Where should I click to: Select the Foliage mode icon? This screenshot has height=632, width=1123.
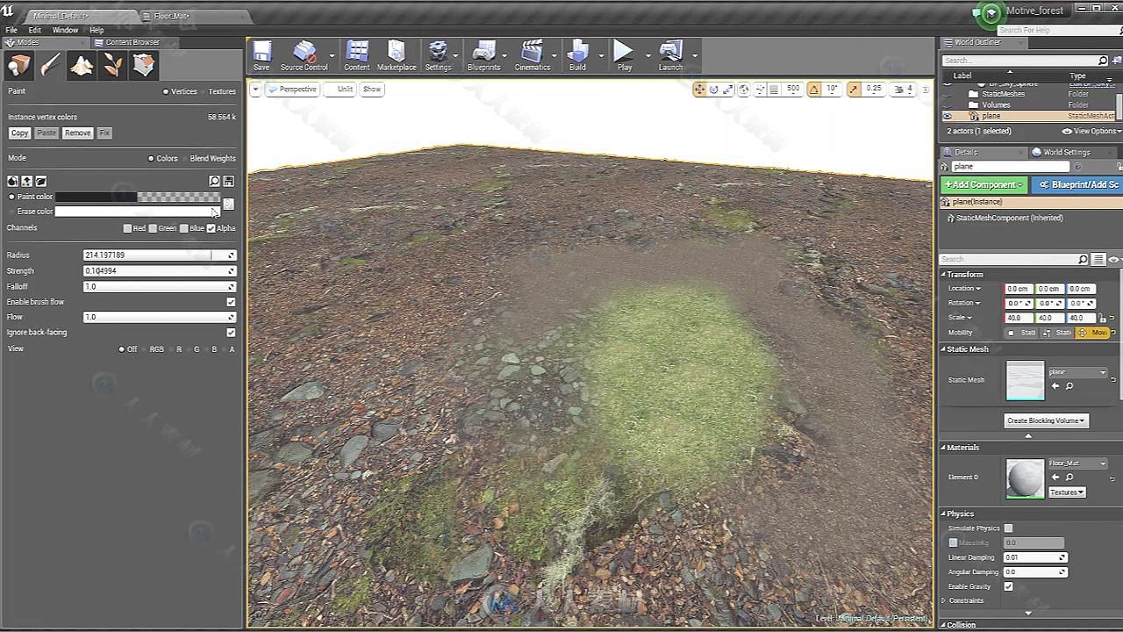112,65
